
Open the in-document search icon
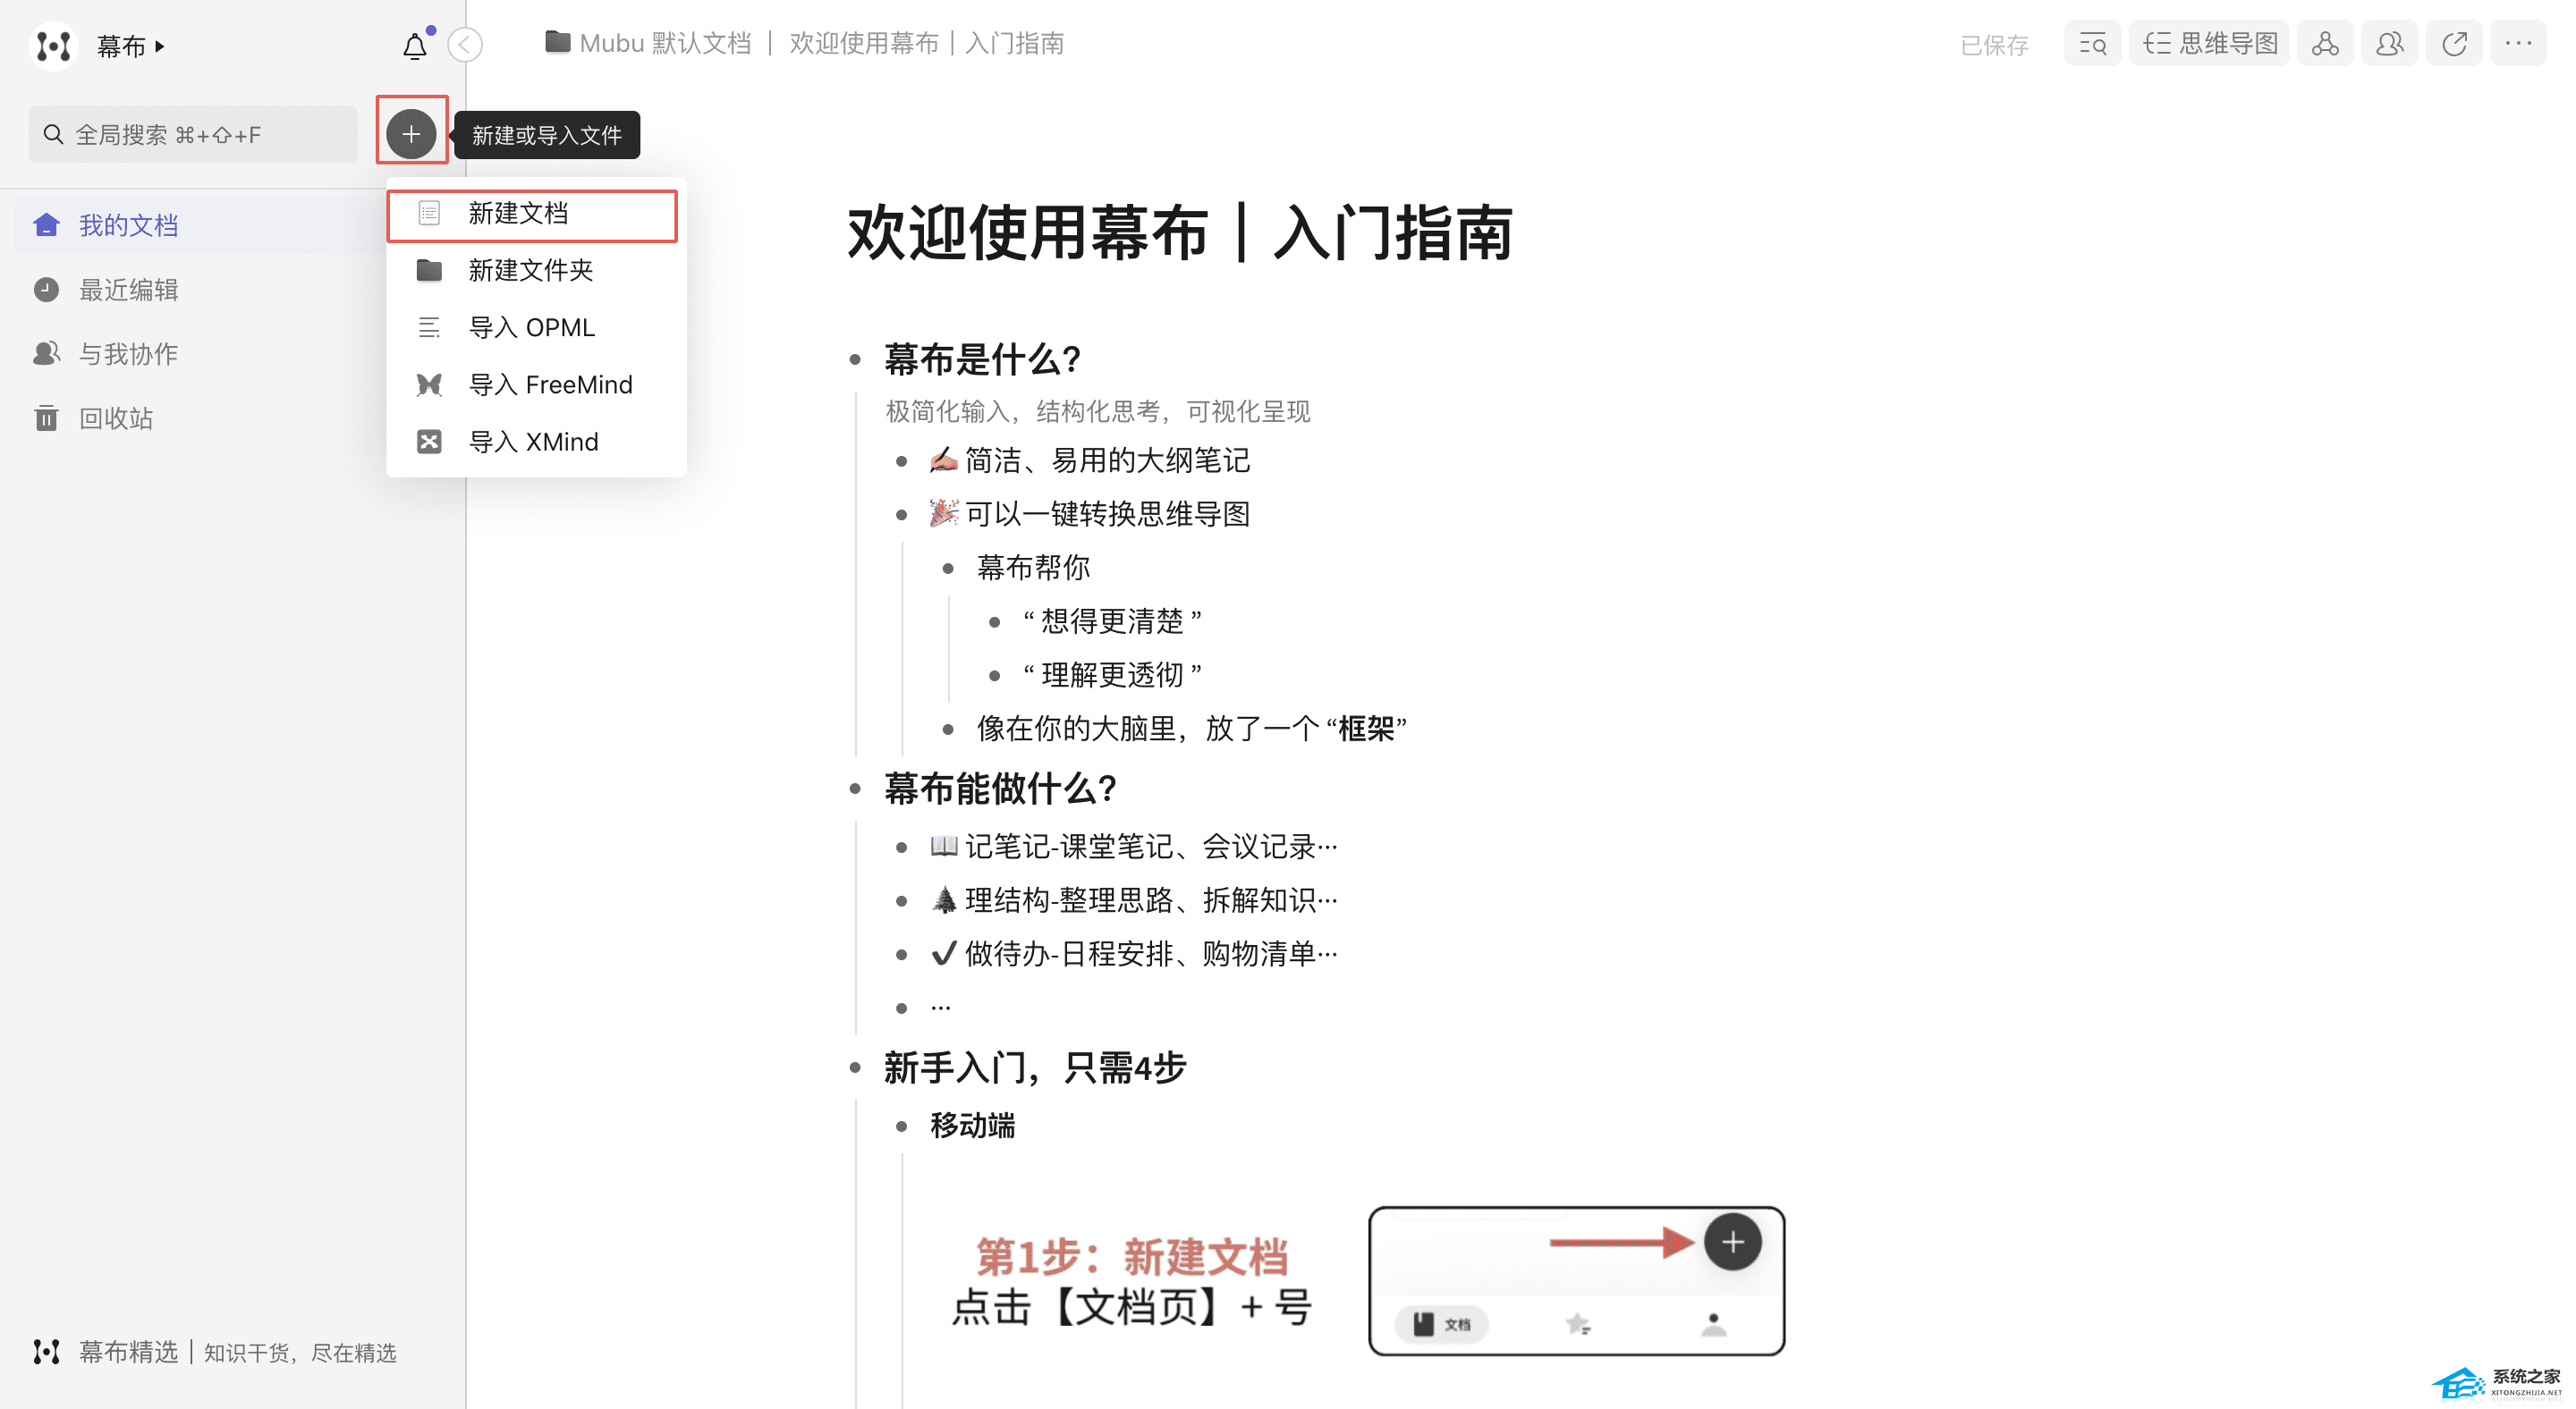(2092, 44)
